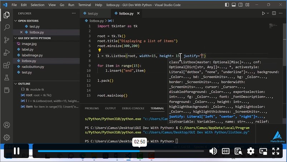Open the View menu
This screenshot has height=162, width=287.
[x=52, y=5]
